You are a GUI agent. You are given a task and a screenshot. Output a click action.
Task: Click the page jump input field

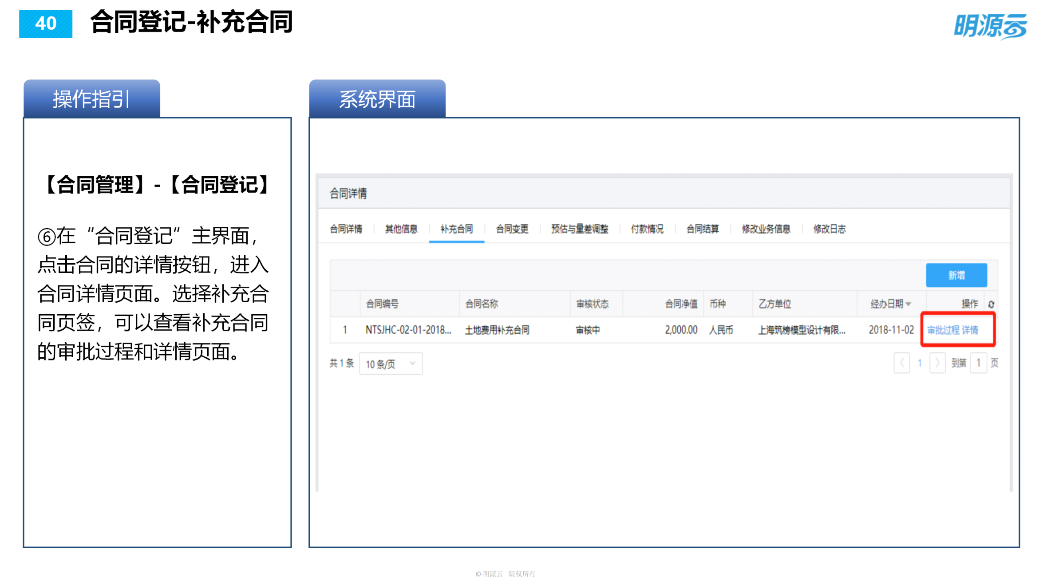pyautogui.click(x=979, y=363)
